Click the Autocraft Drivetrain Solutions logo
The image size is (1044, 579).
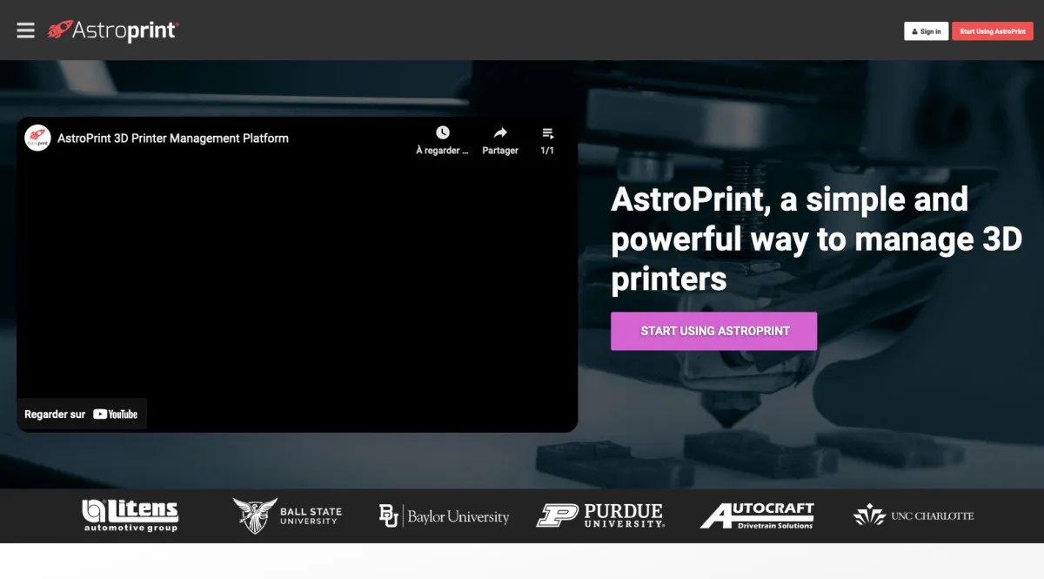coord(757,515)
